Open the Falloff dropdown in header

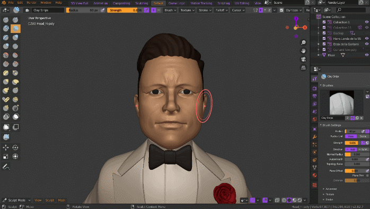(x=222, y=10)
